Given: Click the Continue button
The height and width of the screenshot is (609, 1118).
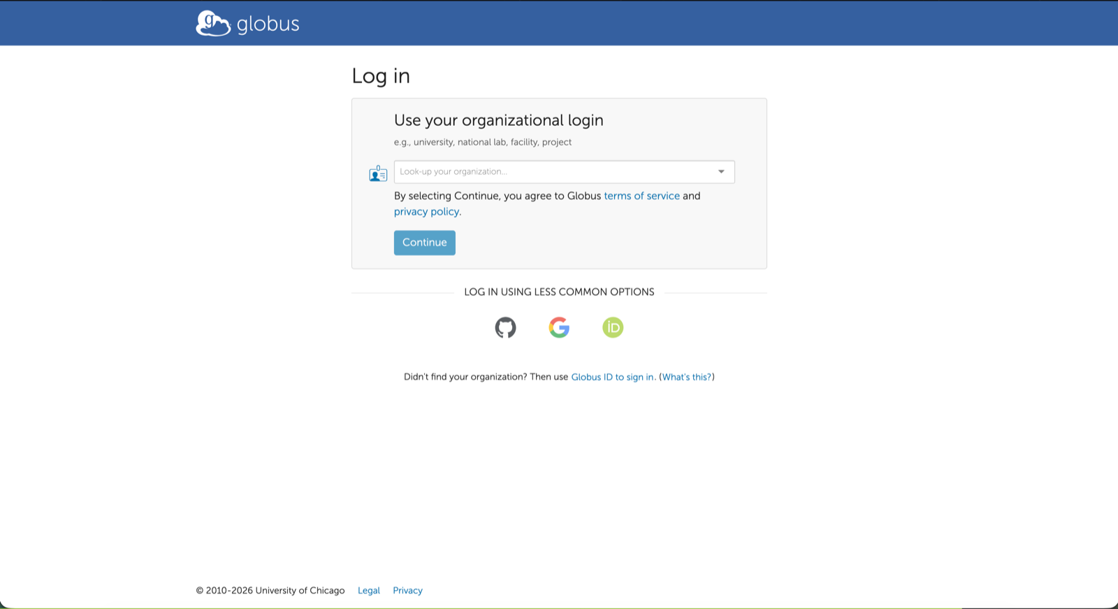Looking at the screenshot, I should [x=424, y=243].
